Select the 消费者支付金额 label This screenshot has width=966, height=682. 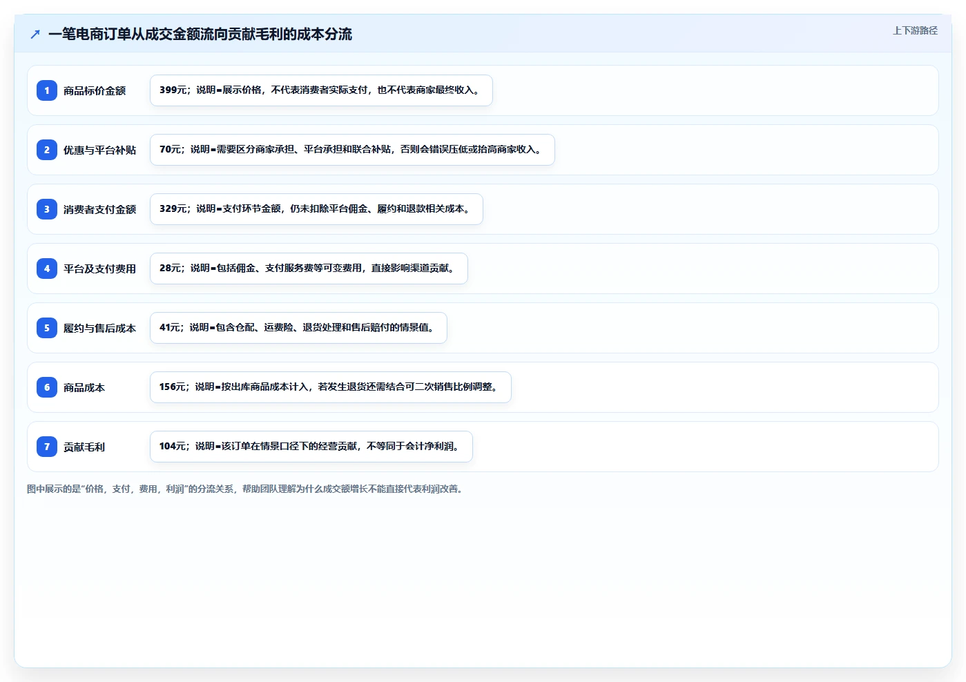(99, 209)
